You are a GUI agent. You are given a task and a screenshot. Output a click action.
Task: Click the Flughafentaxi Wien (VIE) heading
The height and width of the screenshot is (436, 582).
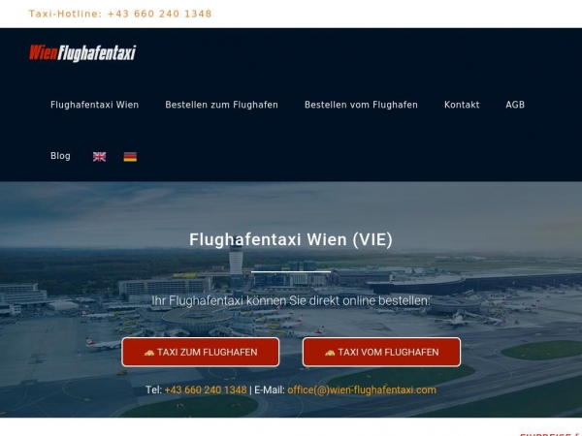291,239
